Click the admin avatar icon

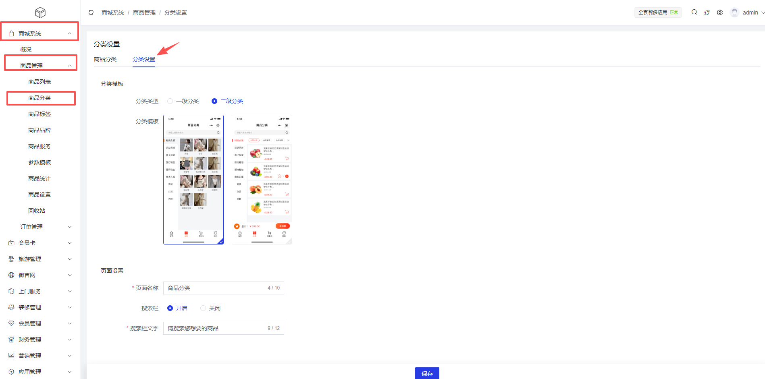tap(734, 12)
